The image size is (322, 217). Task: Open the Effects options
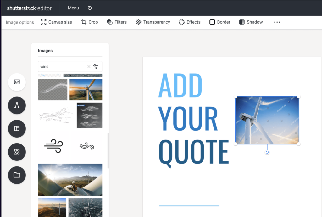click(190, 22)
